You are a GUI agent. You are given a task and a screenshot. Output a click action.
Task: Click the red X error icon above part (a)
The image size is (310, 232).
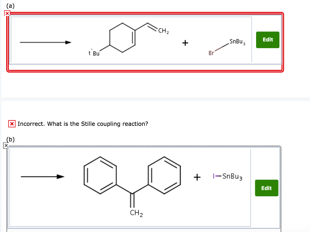pos(7,13)
